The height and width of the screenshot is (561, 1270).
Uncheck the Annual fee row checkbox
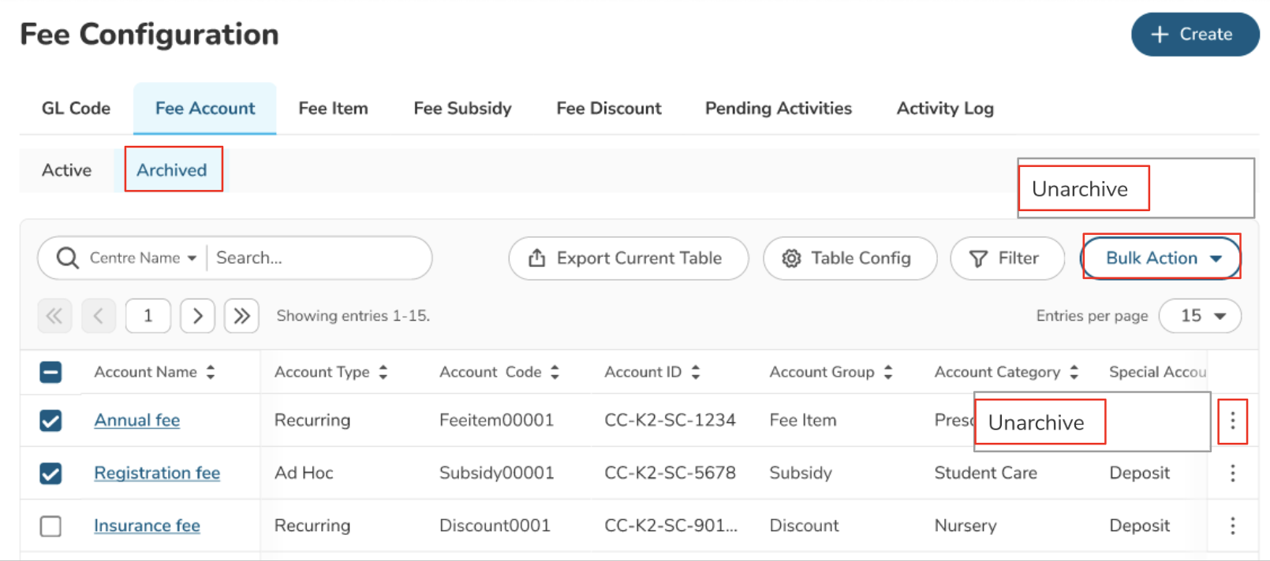coord(50,421)
